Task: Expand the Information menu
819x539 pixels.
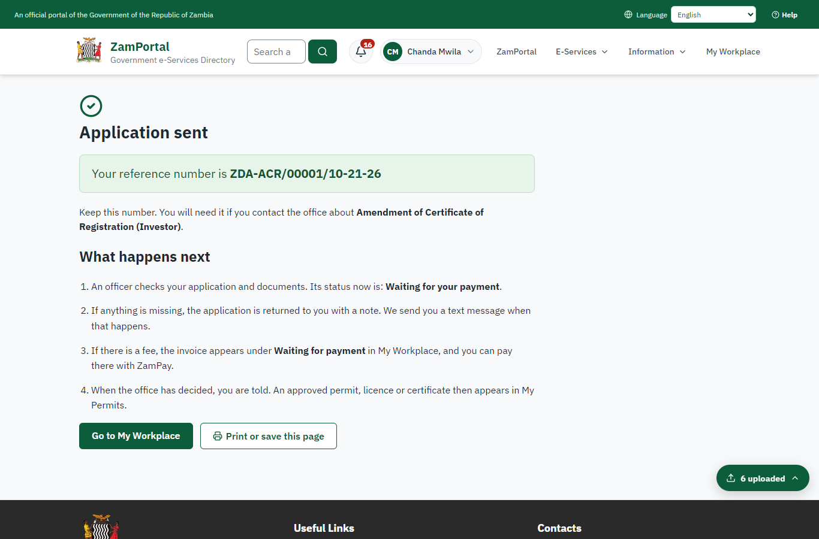Action: click(657, 52)
